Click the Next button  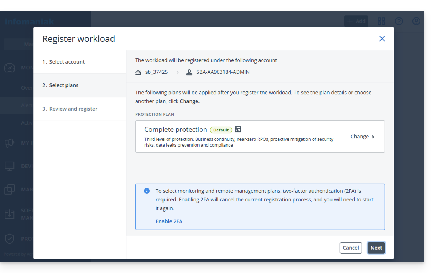click(376, 248)
